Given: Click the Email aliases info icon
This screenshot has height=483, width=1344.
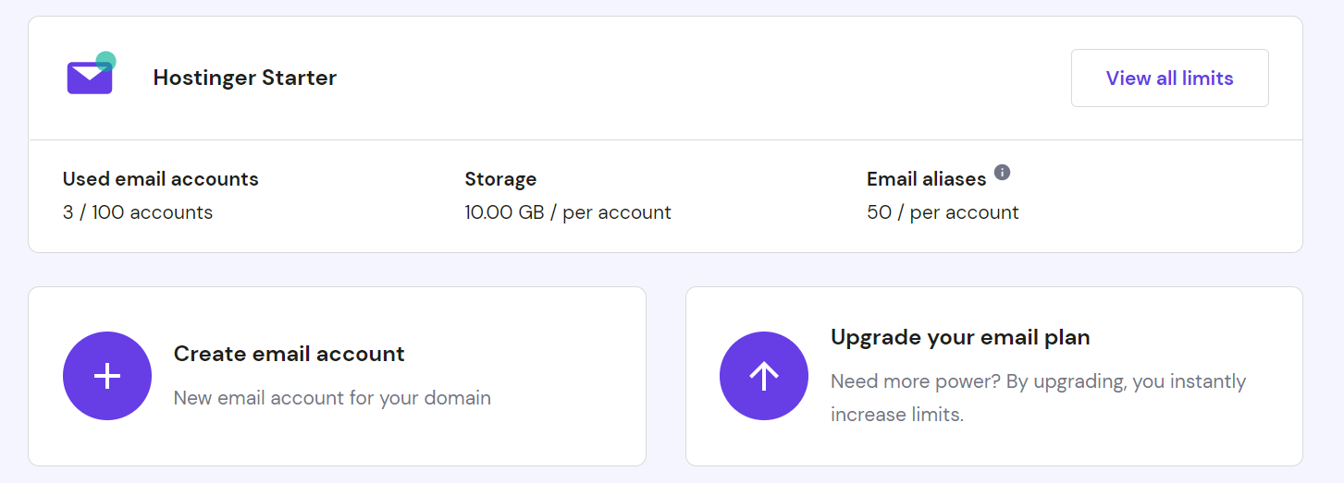Looking at the screenshot, I should [x=1002, y=172].
